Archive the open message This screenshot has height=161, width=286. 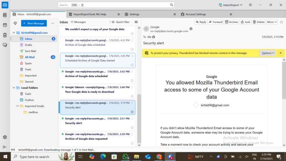(x=231, y=22)
